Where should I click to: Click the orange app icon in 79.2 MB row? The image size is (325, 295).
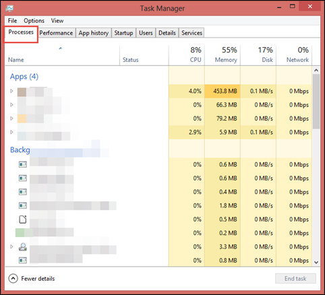click(22, 119)
